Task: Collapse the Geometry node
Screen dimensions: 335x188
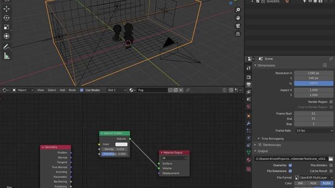Action: 43,147
